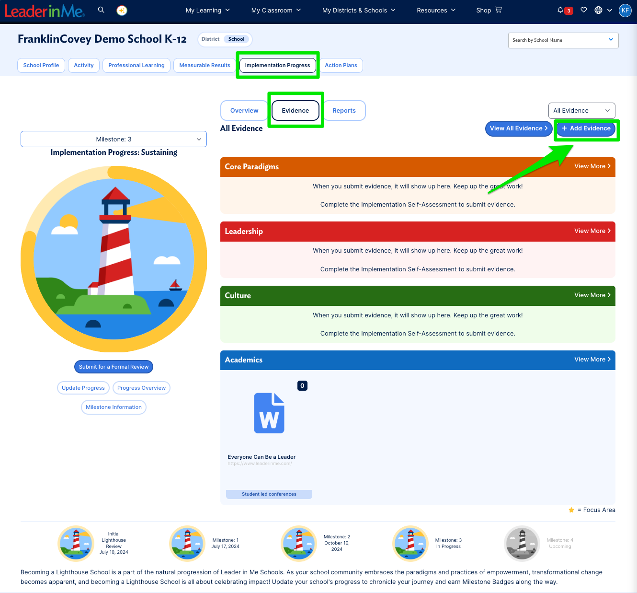Click the Everyone Can Be a Leader title
The width and height of the screenshot is (637, 593).
coord(262,457)
